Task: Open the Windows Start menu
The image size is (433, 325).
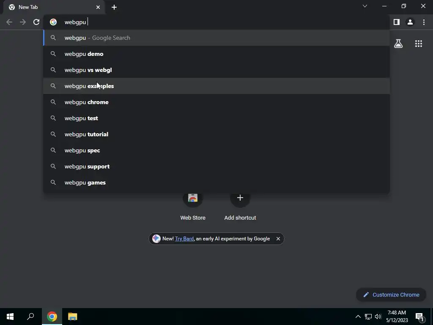Action: tap(10, 317)
